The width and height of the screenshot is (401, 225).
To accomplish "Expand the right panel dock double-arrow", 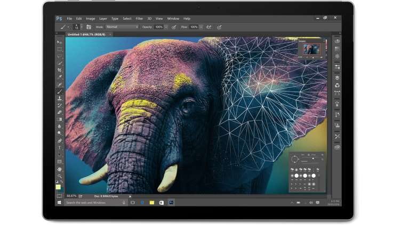I will coord(340,33).
